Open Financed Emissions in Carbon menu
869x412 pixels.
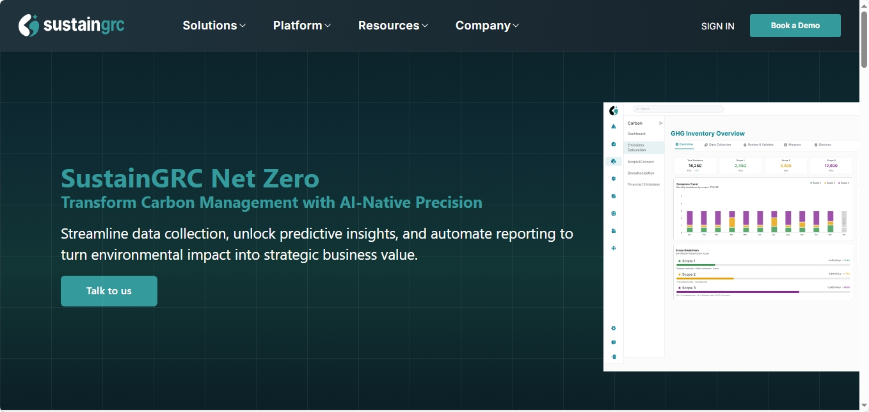643,184
